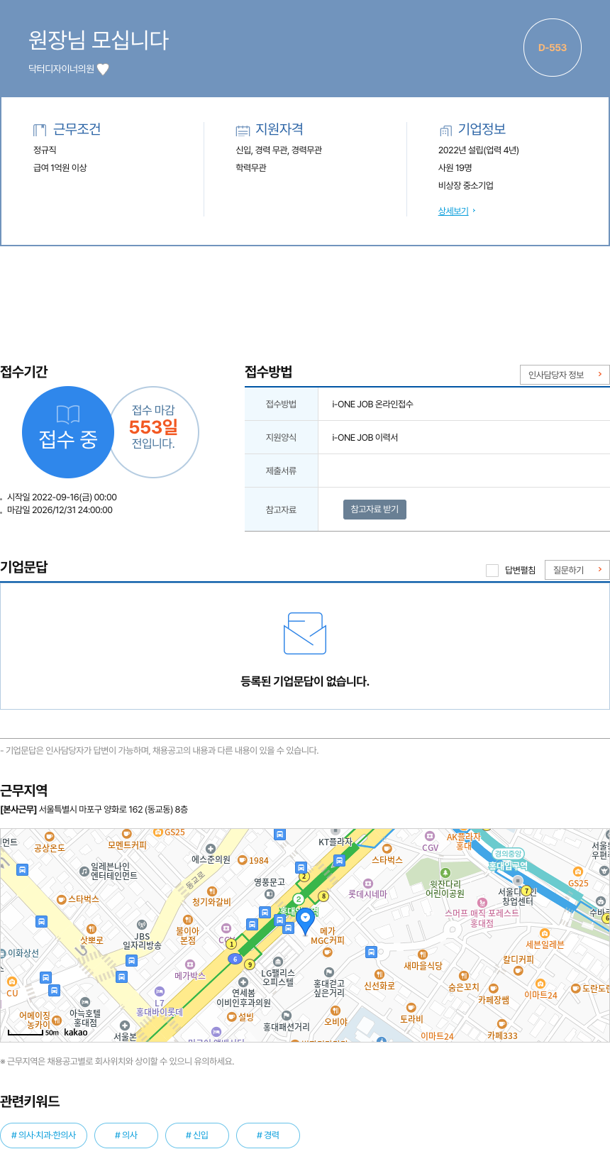Click the KT플라자 marker on the map
Image resolution: width=610 pixels, height=1149 pixels.
click(335, 832)
